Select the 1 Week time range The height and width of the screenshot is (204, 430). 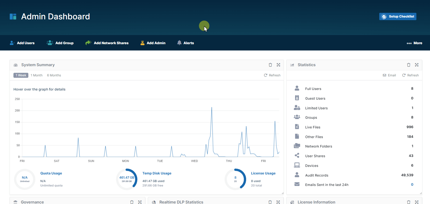21,75
